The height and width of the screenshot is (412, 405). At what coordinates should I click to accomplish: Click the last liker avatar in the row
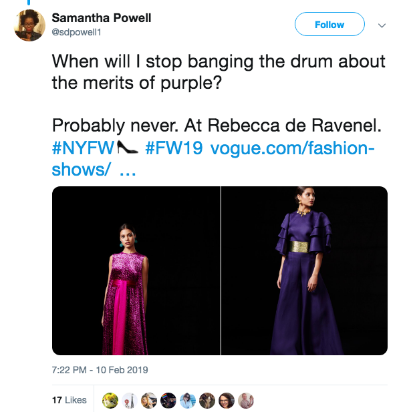pyautogui.click(x=246, y=400)
